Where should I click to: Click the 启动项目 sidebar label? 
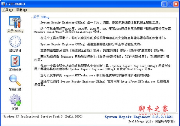pyautogui.click(x=15, y=51)
